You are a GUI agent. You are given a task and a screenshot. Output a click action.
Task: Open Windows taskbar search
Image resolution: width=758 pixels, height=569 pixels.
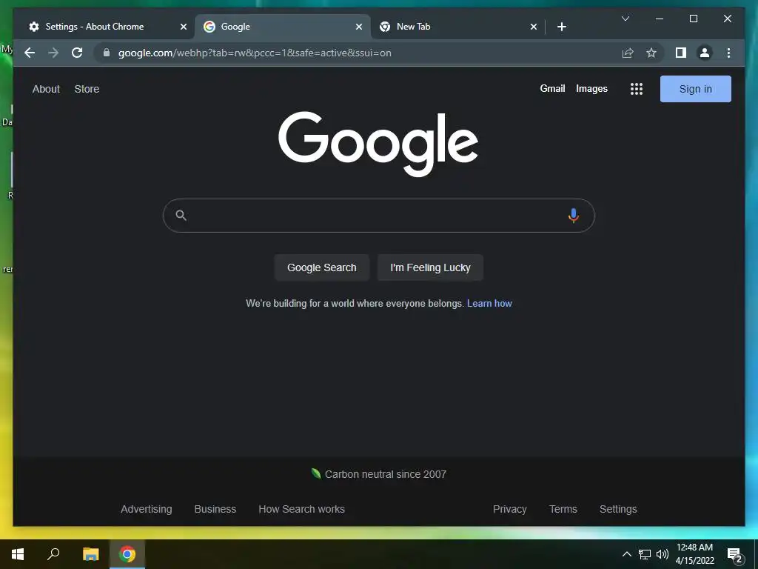point(53,554)
